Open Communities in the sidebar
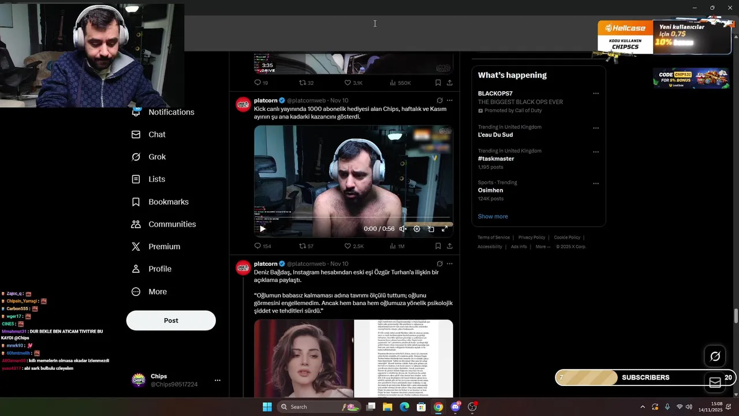 (164, 224)
